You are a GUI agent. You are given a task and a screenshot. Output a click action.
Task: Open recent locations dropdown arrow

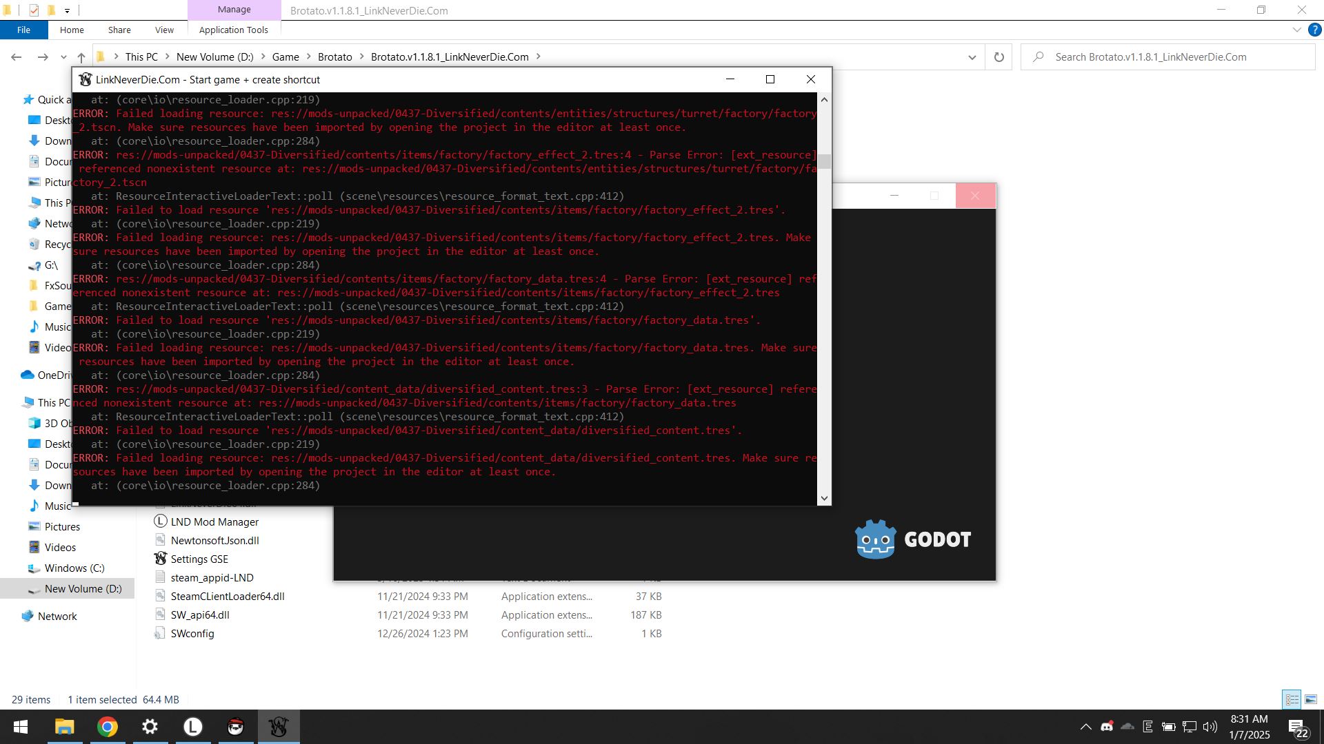click(x=63, y=57)
